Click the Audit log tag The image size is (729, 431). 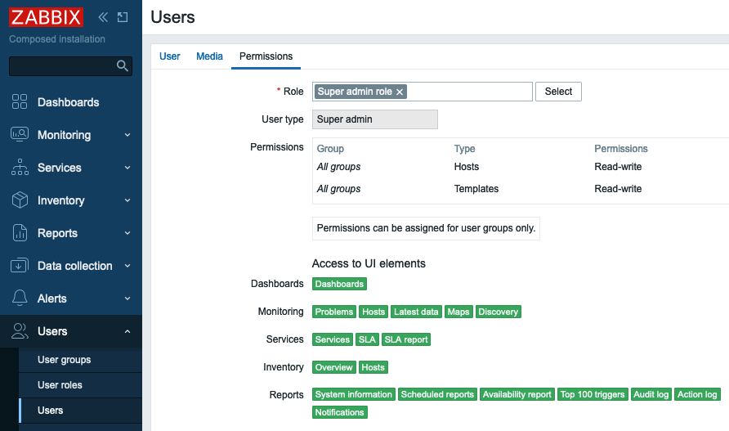click(x=651, y=395)
